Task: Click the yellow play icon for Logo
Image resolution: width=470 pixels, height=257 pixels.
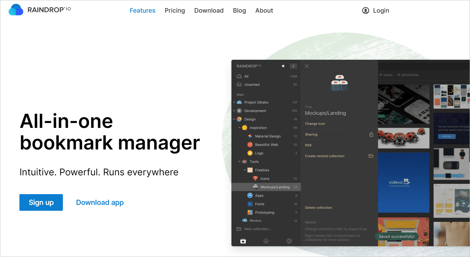Action: [250, 153]
